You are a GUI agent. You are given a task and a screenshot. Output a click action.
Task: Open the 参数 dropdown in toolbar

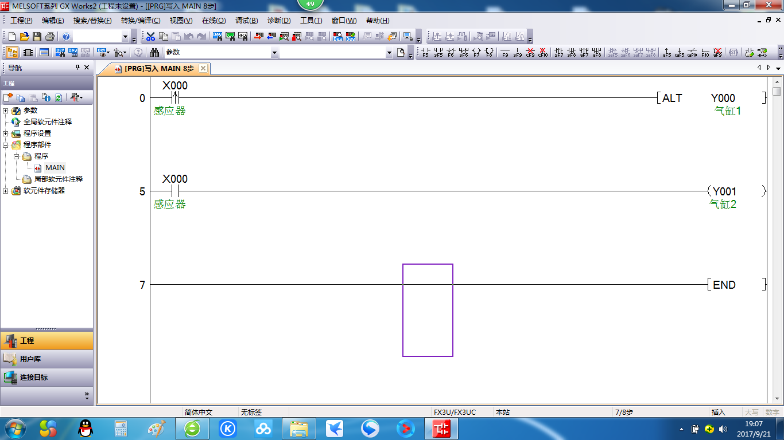coord(274,53)
